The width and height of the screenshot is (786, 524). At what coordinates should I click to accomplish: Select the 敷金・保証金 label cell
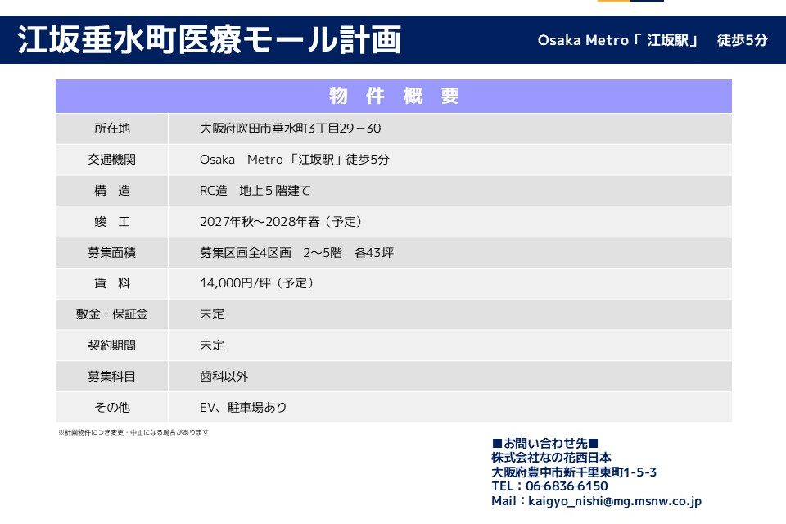(x=112, y=314)
